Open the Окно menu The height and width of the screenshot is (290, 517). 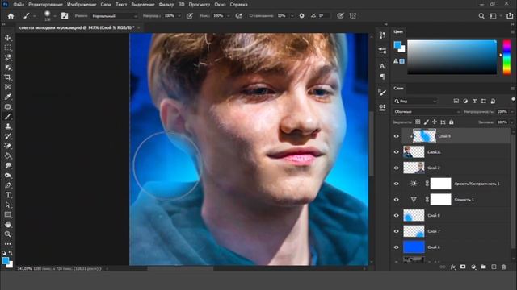pyautogui.click(x=220, y=5)
